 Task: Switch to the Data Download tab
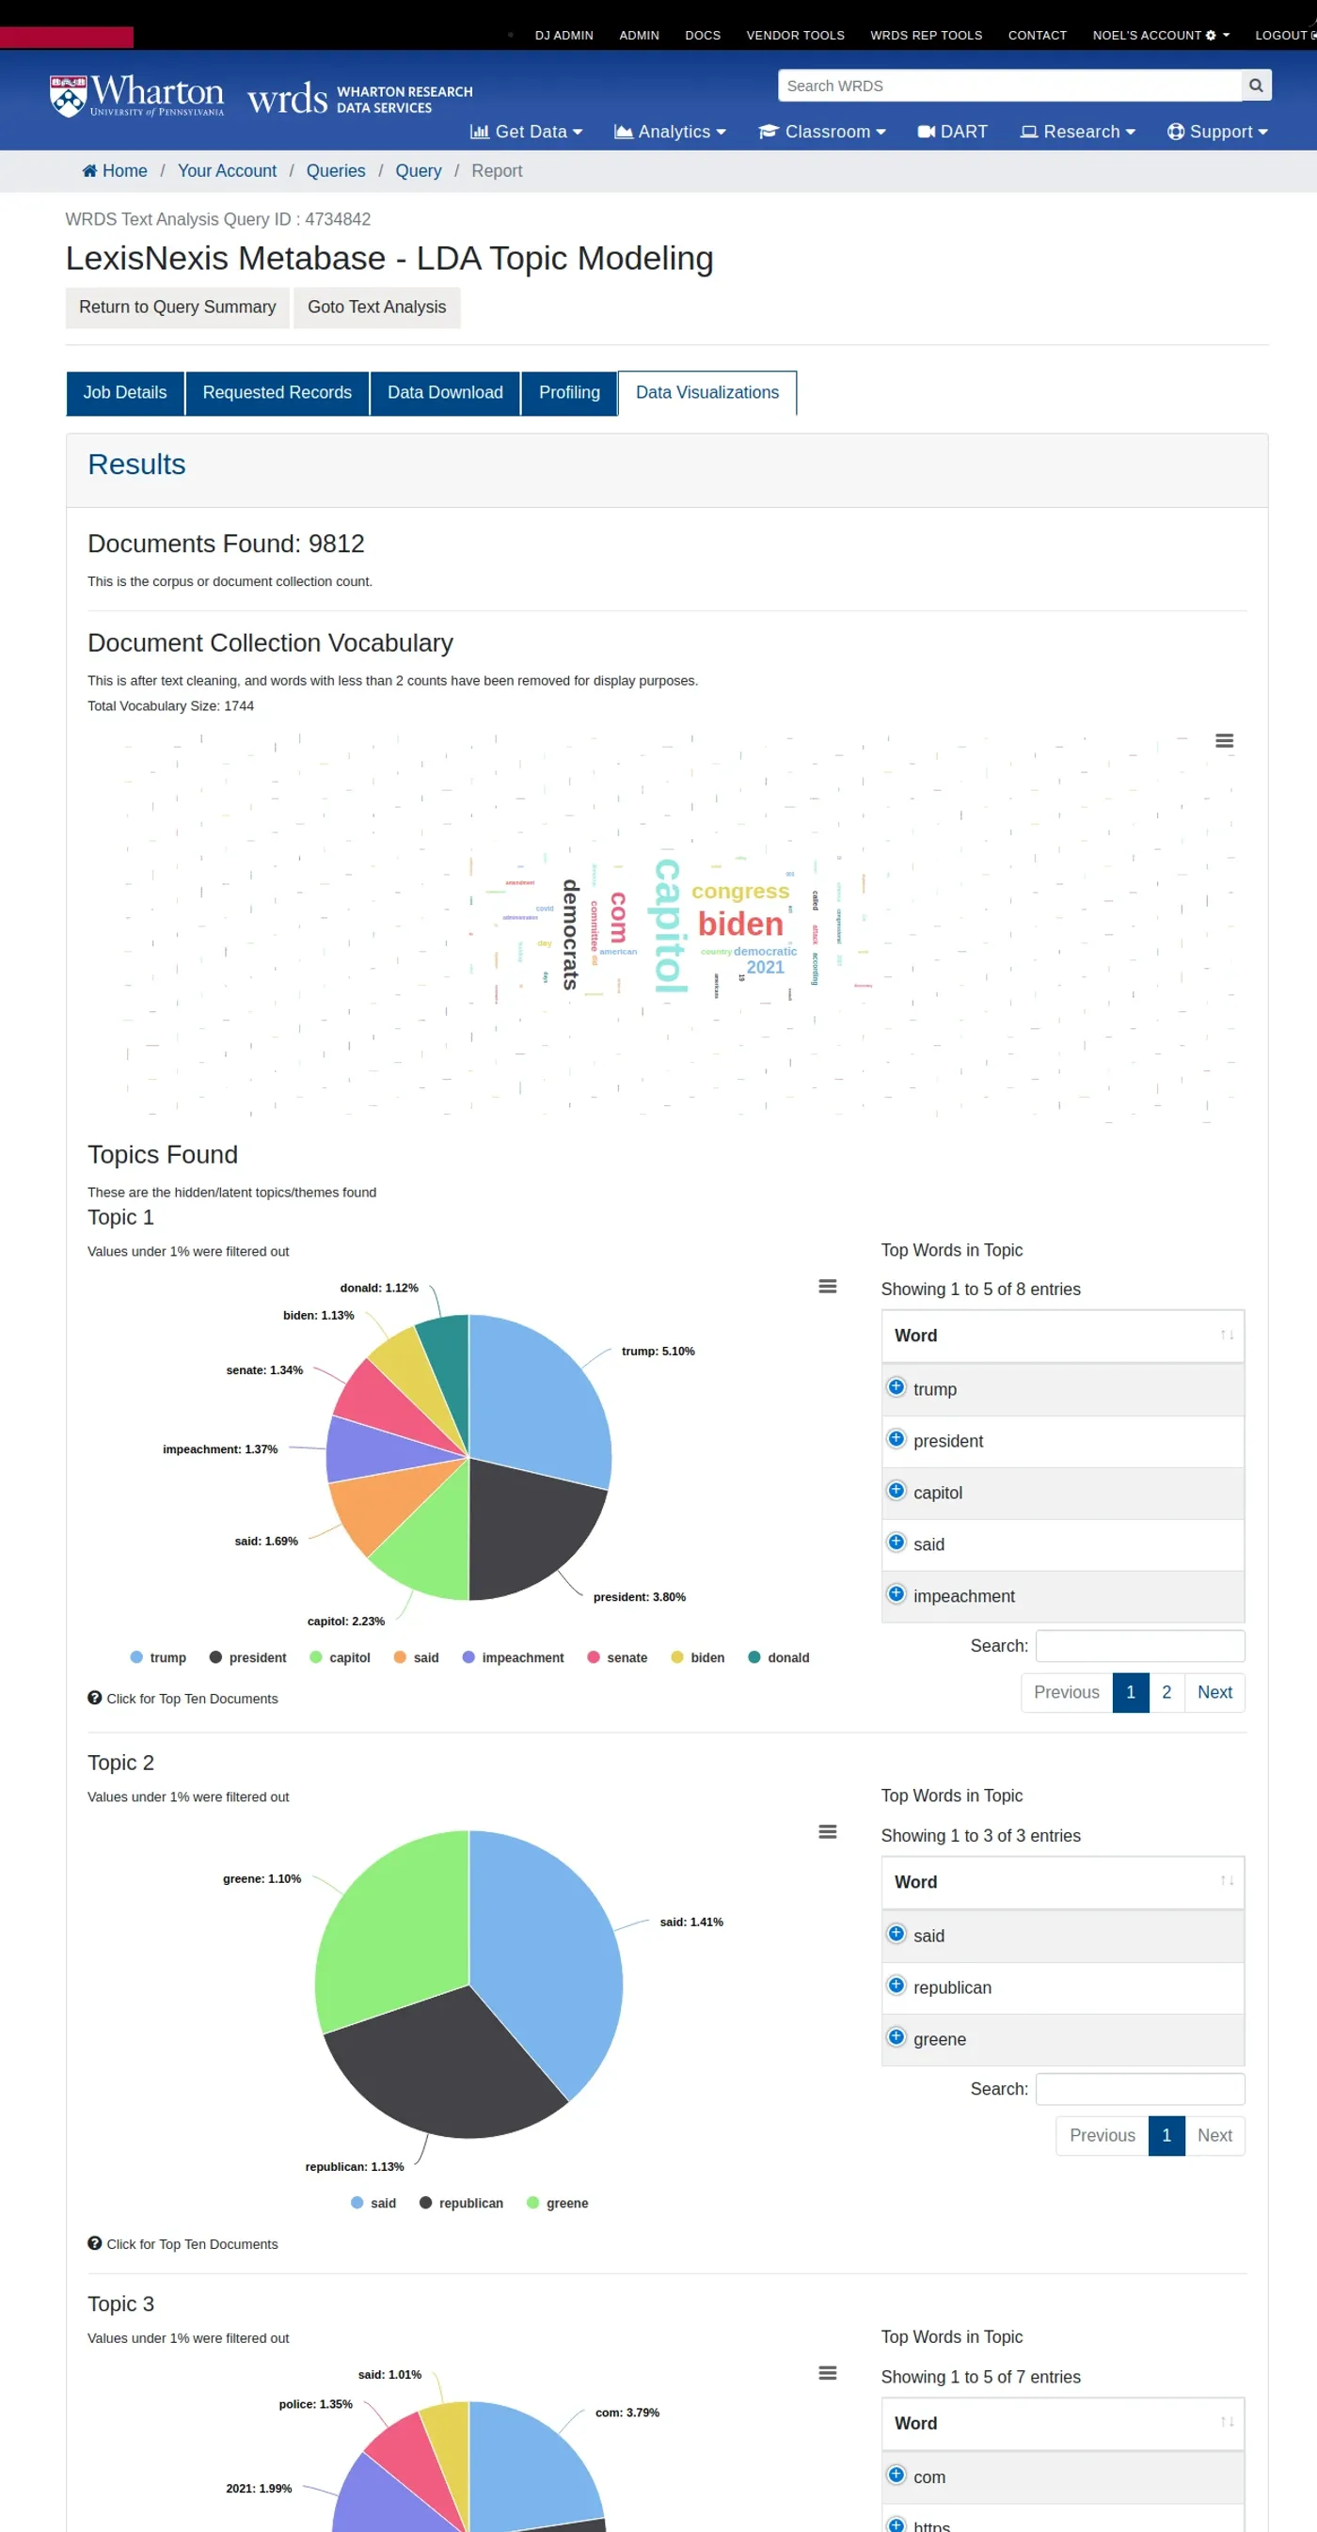click(x=445, y=392)
